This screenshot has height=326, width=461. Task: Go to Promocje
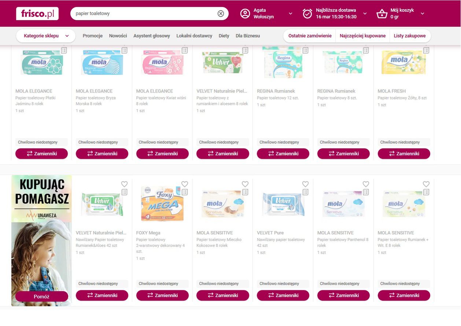click(93, 36)
